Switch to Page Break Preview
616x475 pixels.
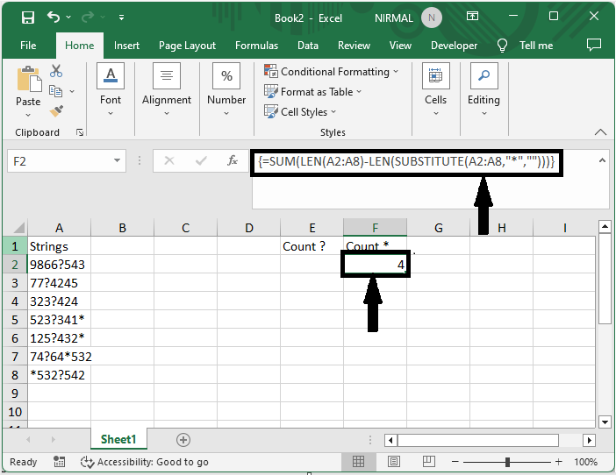coord(428,462)
